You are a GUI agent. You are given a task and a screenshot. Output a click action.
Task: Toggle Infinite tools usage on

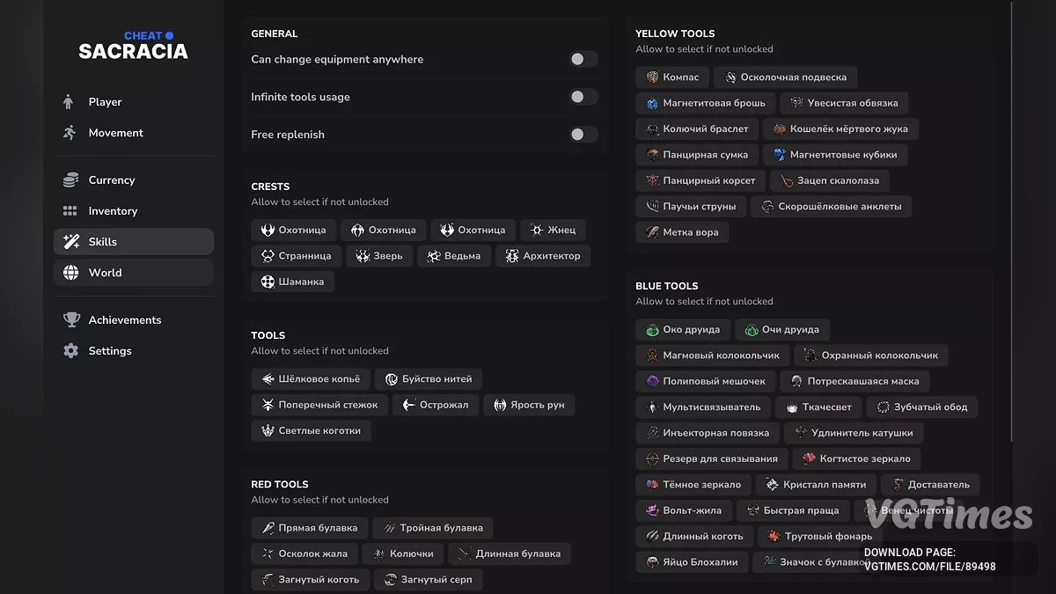(x=583, y=97)
